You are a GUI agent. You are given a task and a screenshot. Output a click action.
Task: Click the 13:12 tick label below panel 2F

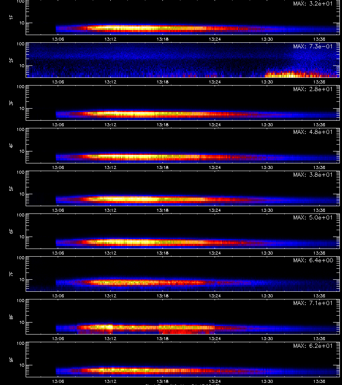pos(110,82)
